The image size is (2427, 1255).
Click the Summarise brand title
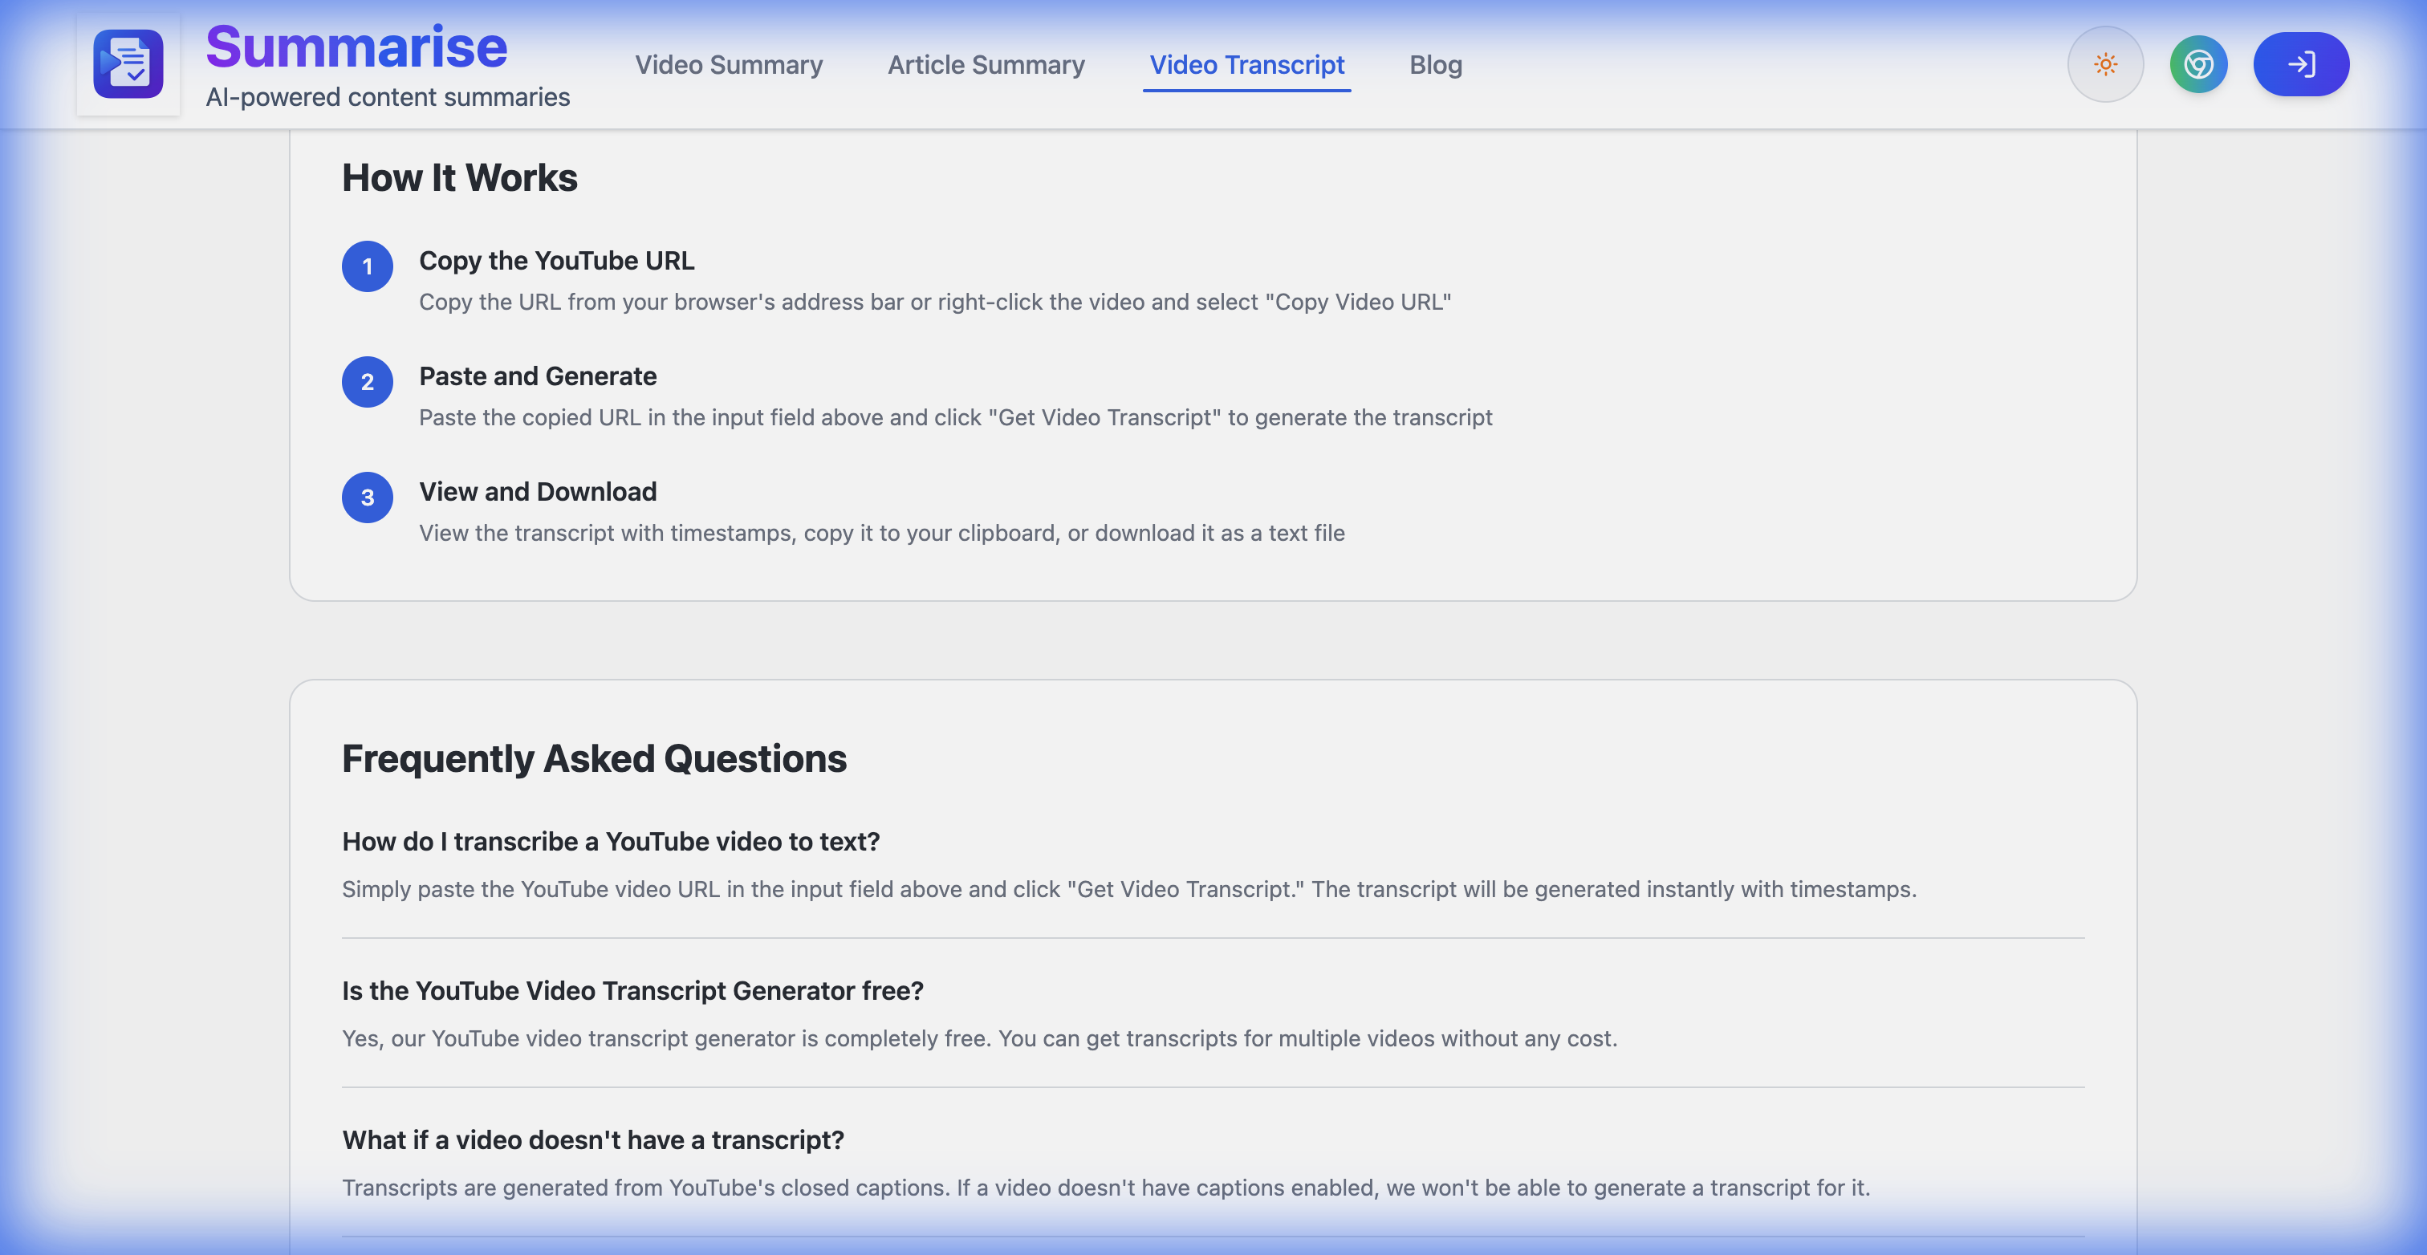(x=356, y=47)
